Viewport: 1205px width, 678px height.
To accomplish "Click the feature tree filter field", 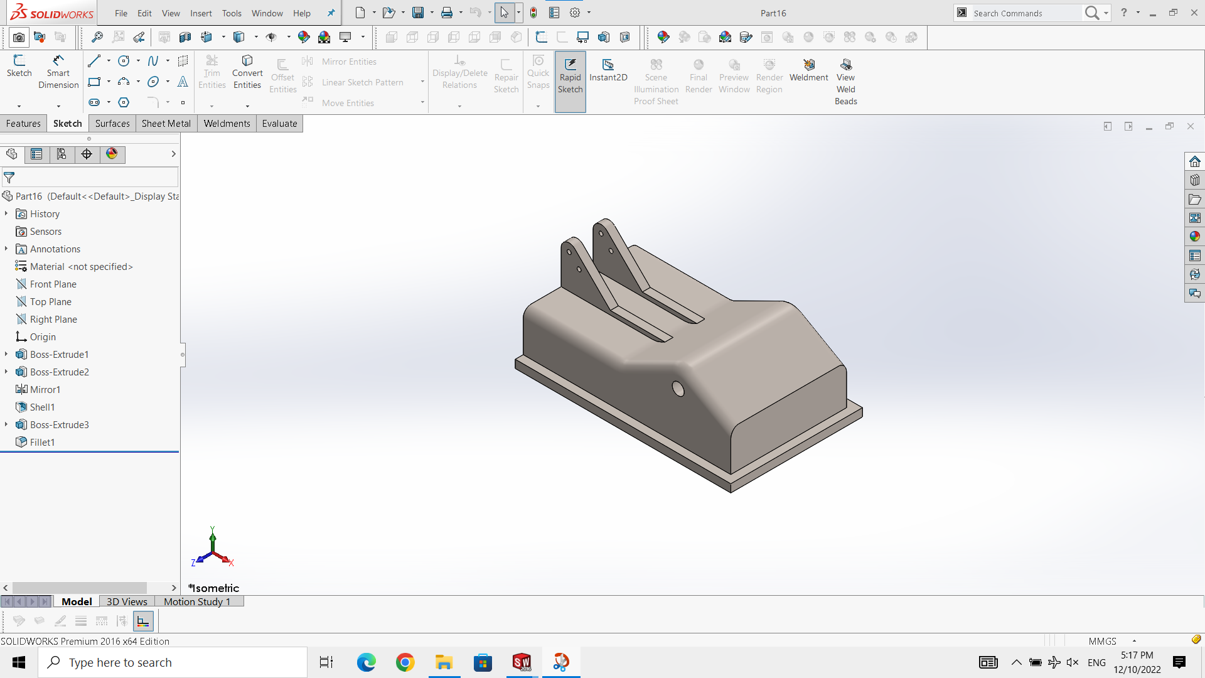I will [90, 178].
